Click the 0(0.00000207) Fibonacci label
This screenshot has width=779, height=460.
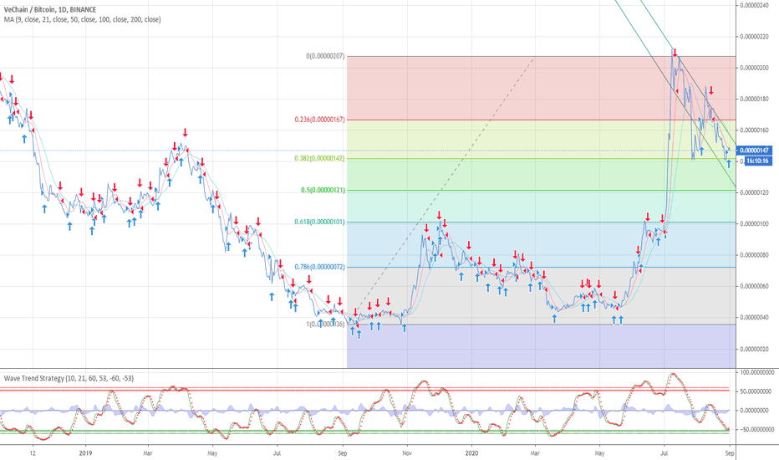[x=325, y=56]
